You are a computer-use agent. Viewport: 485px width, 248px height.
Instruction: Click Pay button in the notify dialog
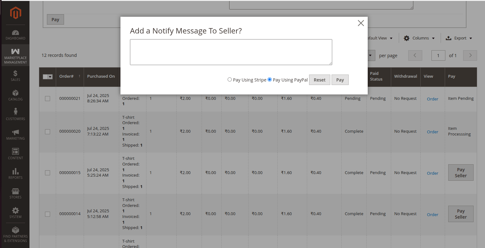[x=340, y=80]
